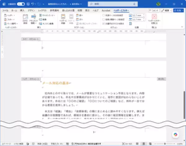Open the Header dropdown in the ribbon
Viewport: 186px width, 146px height.
(x=10, y=15)
